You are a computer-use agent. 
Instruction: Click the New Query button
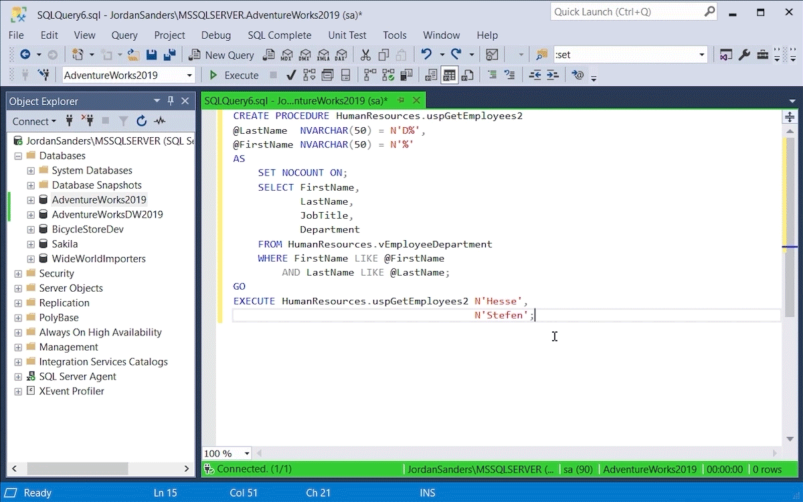pos(221,55)
